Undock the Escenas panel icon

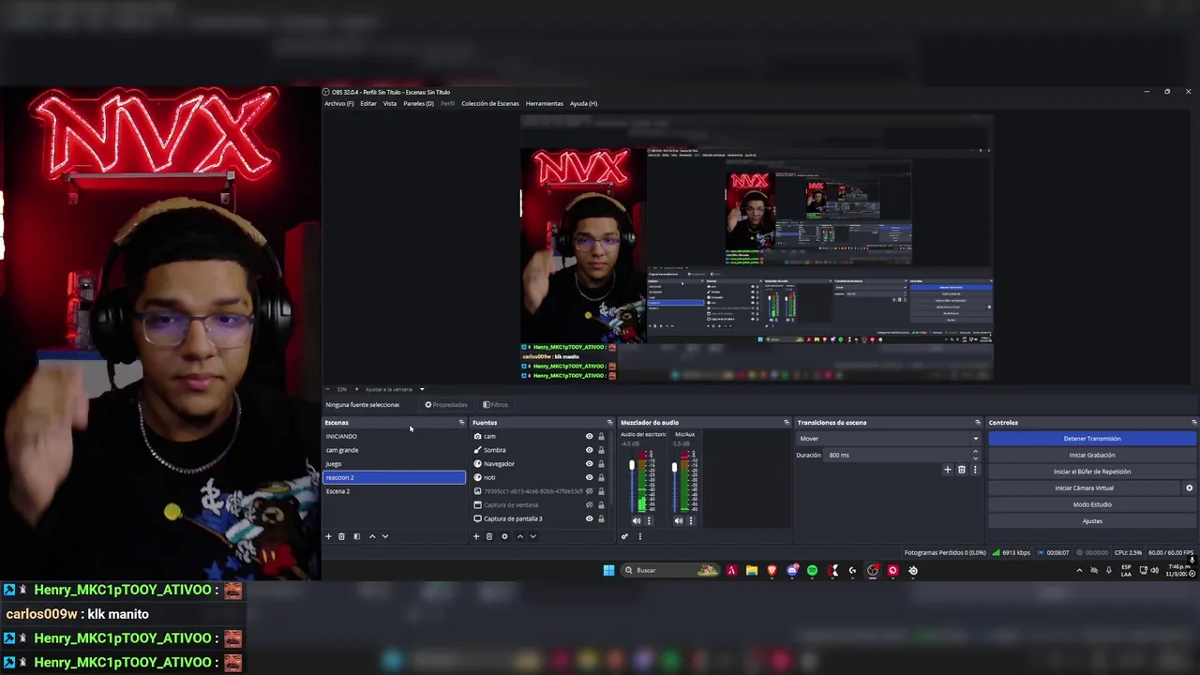coord(461,423)
